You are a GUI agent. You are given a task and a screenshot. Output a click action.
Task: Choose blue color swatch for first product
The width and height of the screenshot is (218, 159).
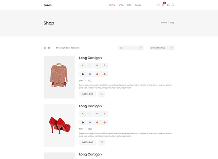pos(90,74)
